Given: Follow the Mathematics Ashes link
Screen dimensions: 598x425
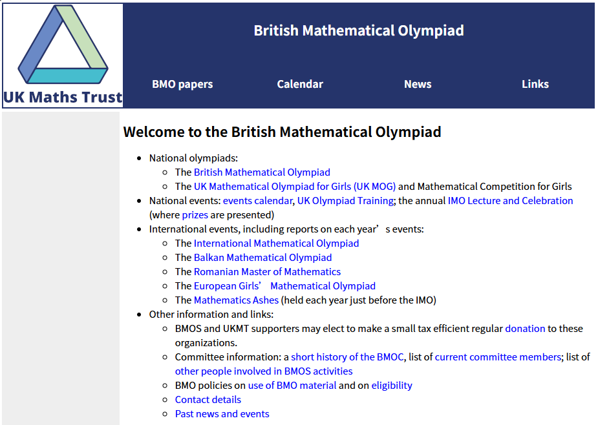Looking at the screenshot, I should tap(236, 300).
